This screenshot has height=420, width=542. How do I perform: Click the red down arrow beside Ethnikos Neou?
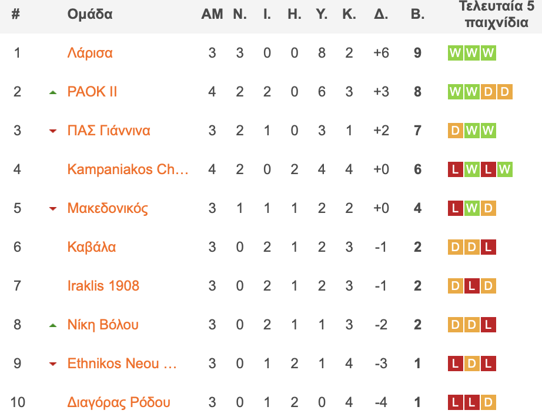point(53,364)
